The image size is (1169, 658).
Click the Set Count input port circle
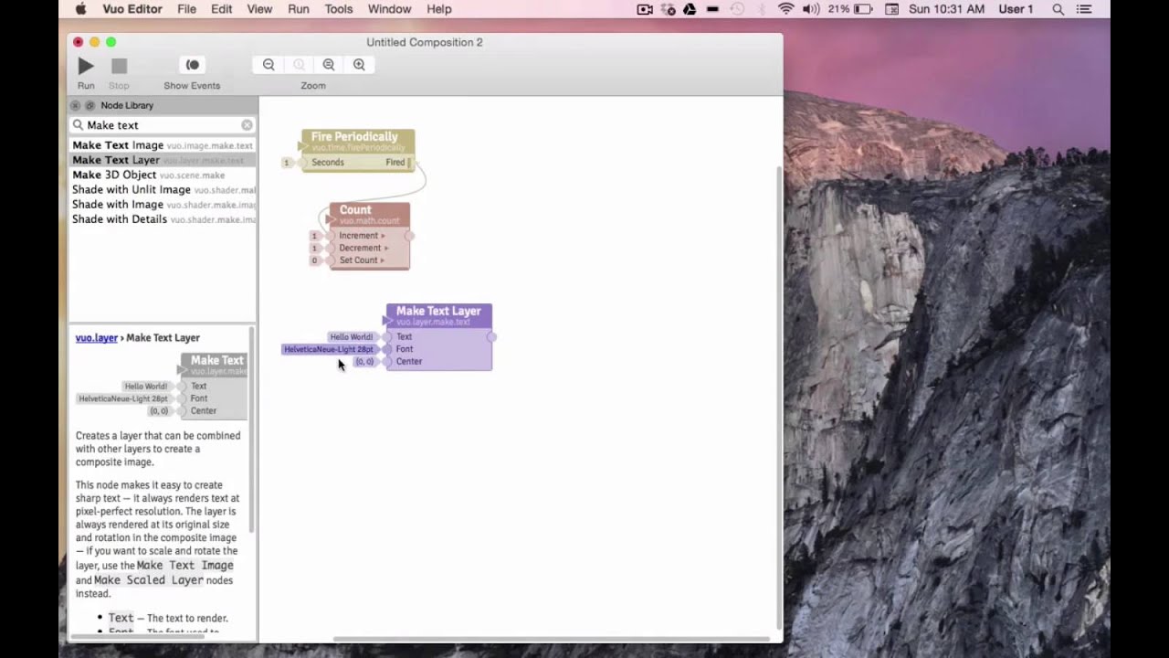point(331,260)
